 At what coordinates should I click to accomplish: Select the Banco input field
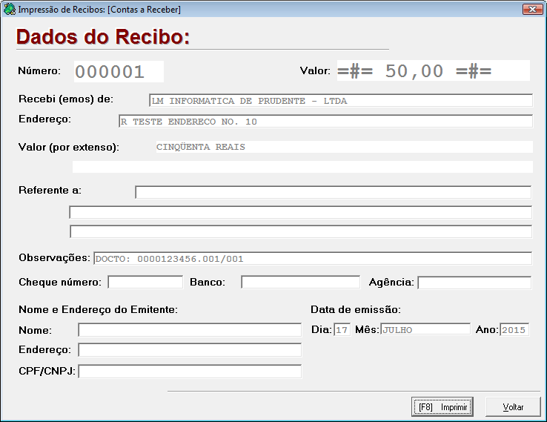pos(300,283)
